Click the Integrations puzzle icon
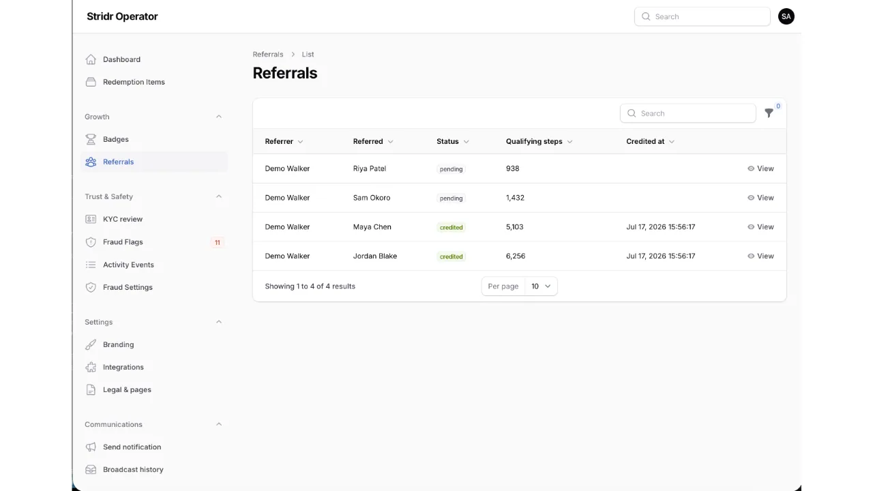873x491 pixels. 91,367
